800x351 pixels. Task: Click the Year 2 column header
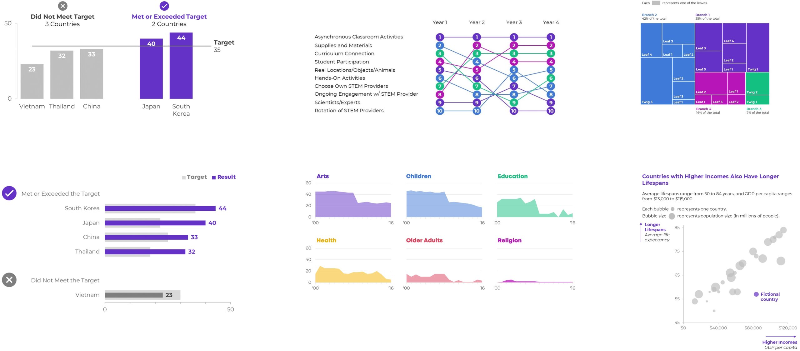click(x=477, y=23)
